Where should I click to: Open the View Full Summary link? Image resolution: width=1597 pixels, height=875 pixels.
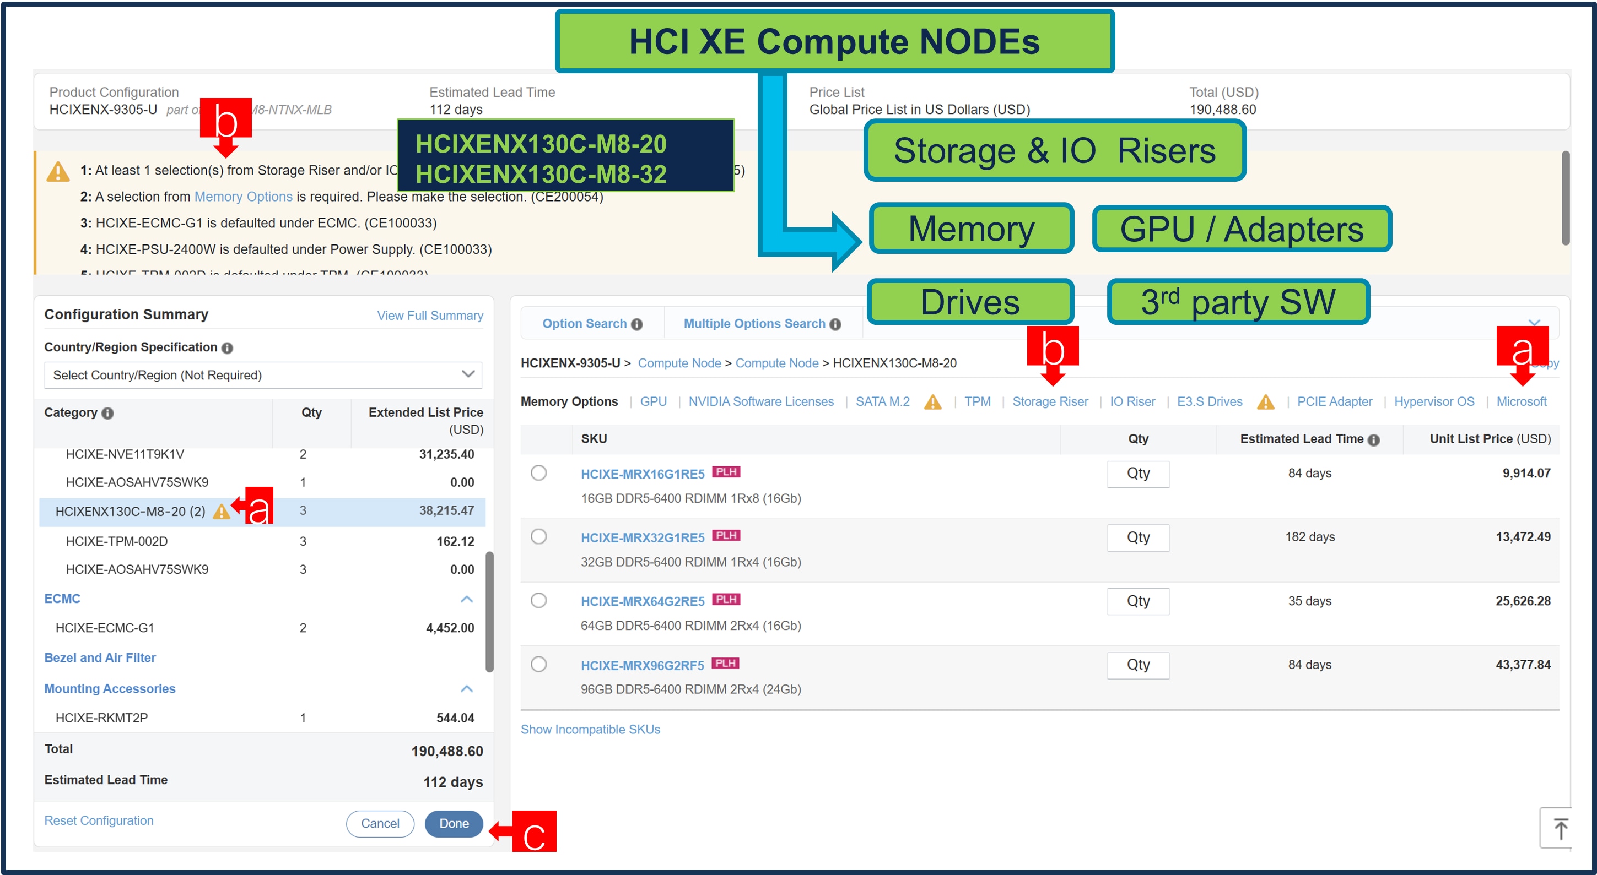point(430,316)
